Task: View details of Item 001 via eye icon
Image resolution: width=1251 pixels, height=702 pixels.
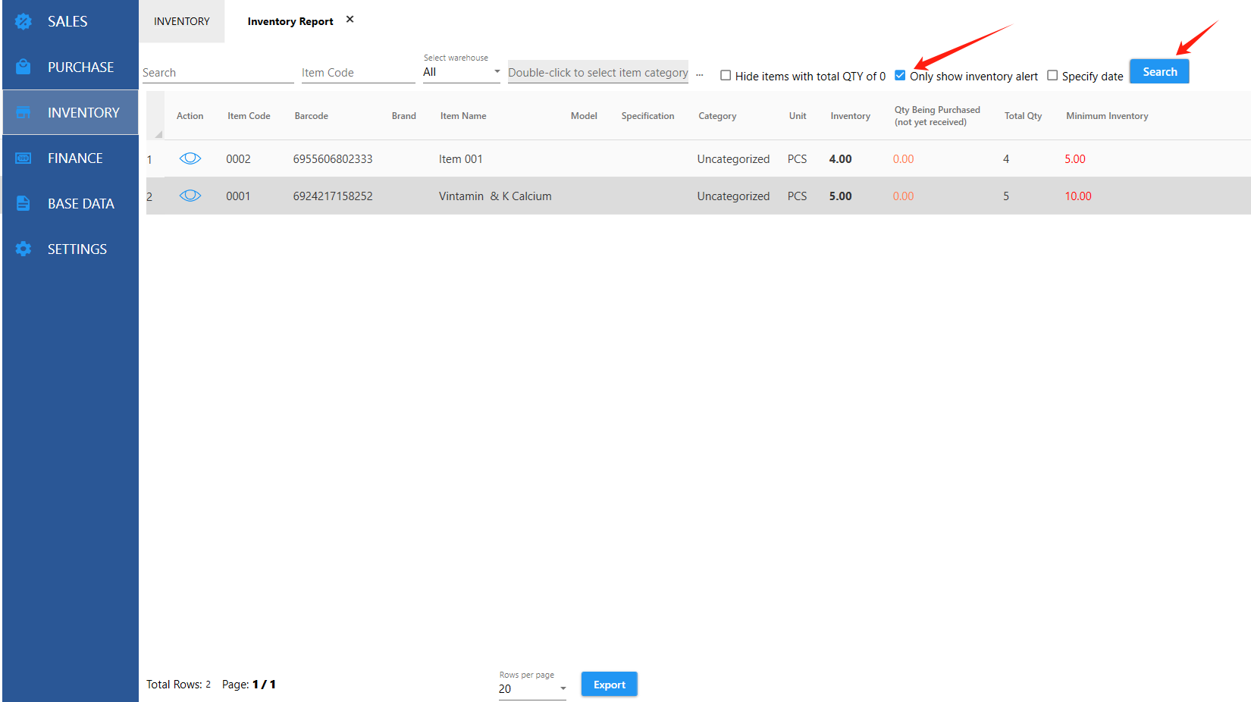Action: tap(190, 158)
